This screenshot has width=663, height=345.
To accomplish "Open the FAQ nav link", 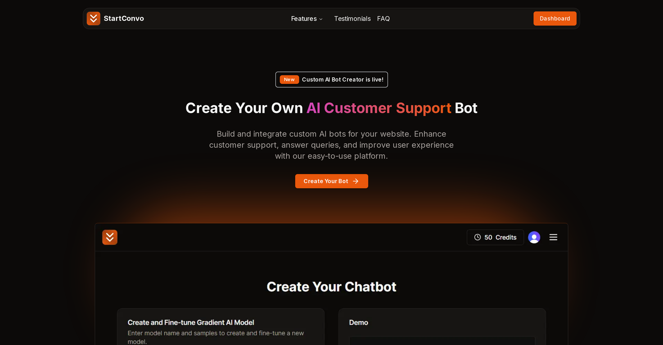I will pyautogui.click(x=383, y=18).
